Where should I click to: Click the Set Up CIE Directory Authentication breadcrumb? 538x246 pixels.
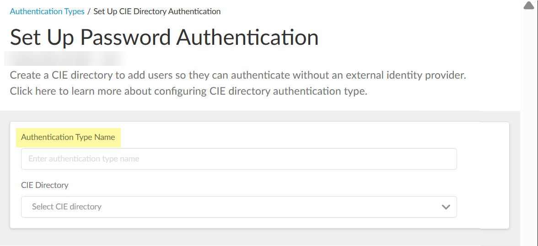[157, 11]
